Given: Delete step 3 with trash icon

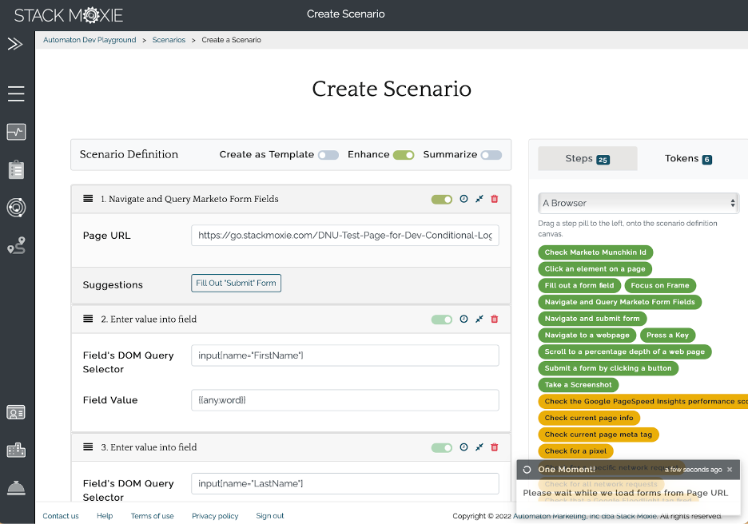Looking at the screenshot, I should tap(495, 447).
